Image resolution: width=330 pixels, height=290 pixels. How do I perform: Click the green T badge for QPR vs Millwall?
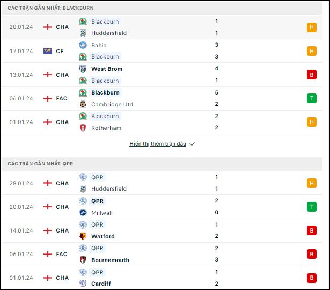click(312, 207)
